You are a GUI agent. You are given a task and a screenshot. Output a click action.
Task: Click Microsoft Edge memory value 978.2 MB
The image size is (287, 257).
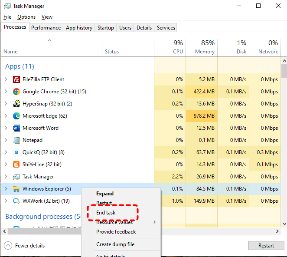tap(204, 116)
